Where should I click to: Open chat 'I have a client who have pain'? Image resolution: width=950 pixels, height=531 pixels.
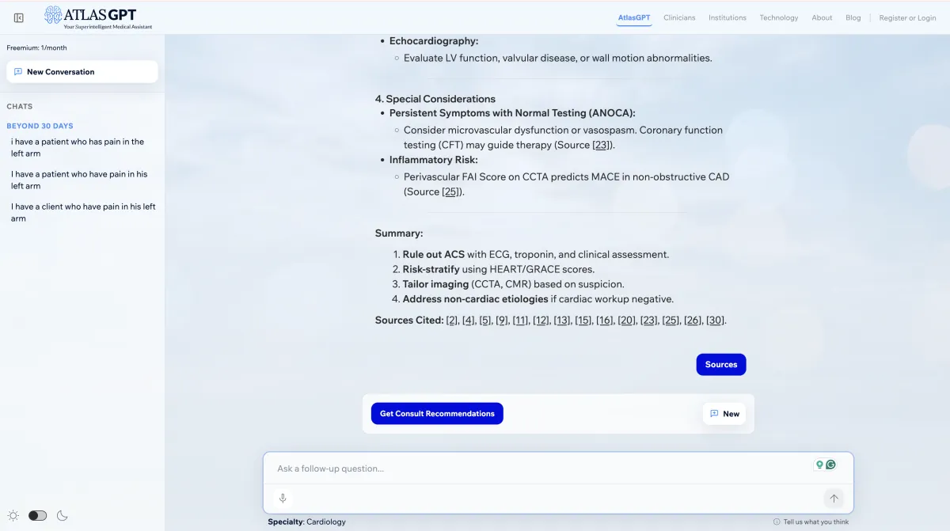point(83,212)
